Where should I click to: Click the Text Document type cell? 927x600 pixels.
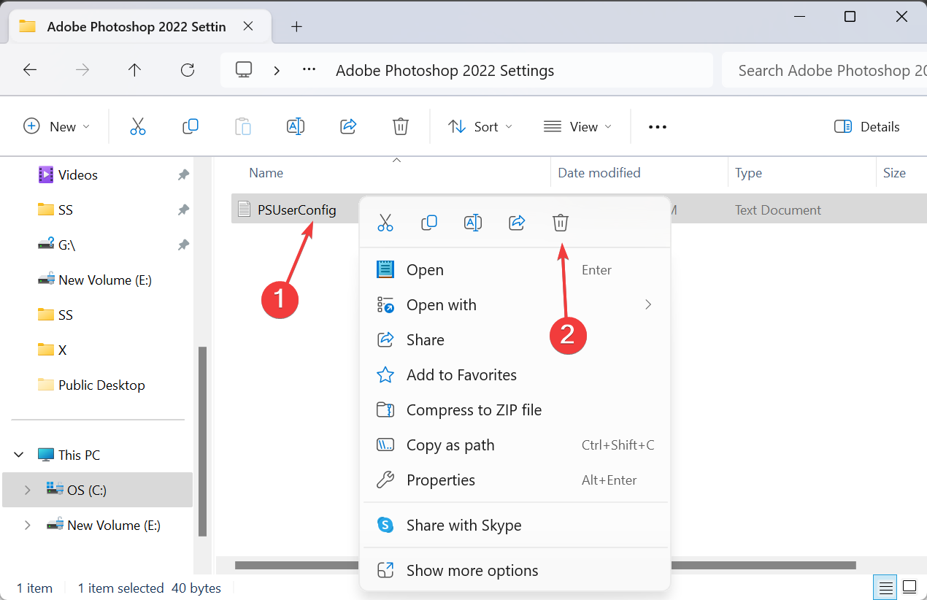(778, 210)
